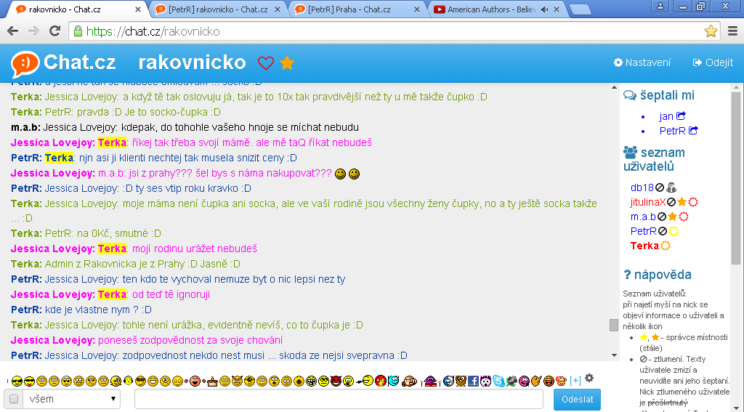Open whisper window icon next to jan
The width and height of the screenshot is (744, 412).
681,116
